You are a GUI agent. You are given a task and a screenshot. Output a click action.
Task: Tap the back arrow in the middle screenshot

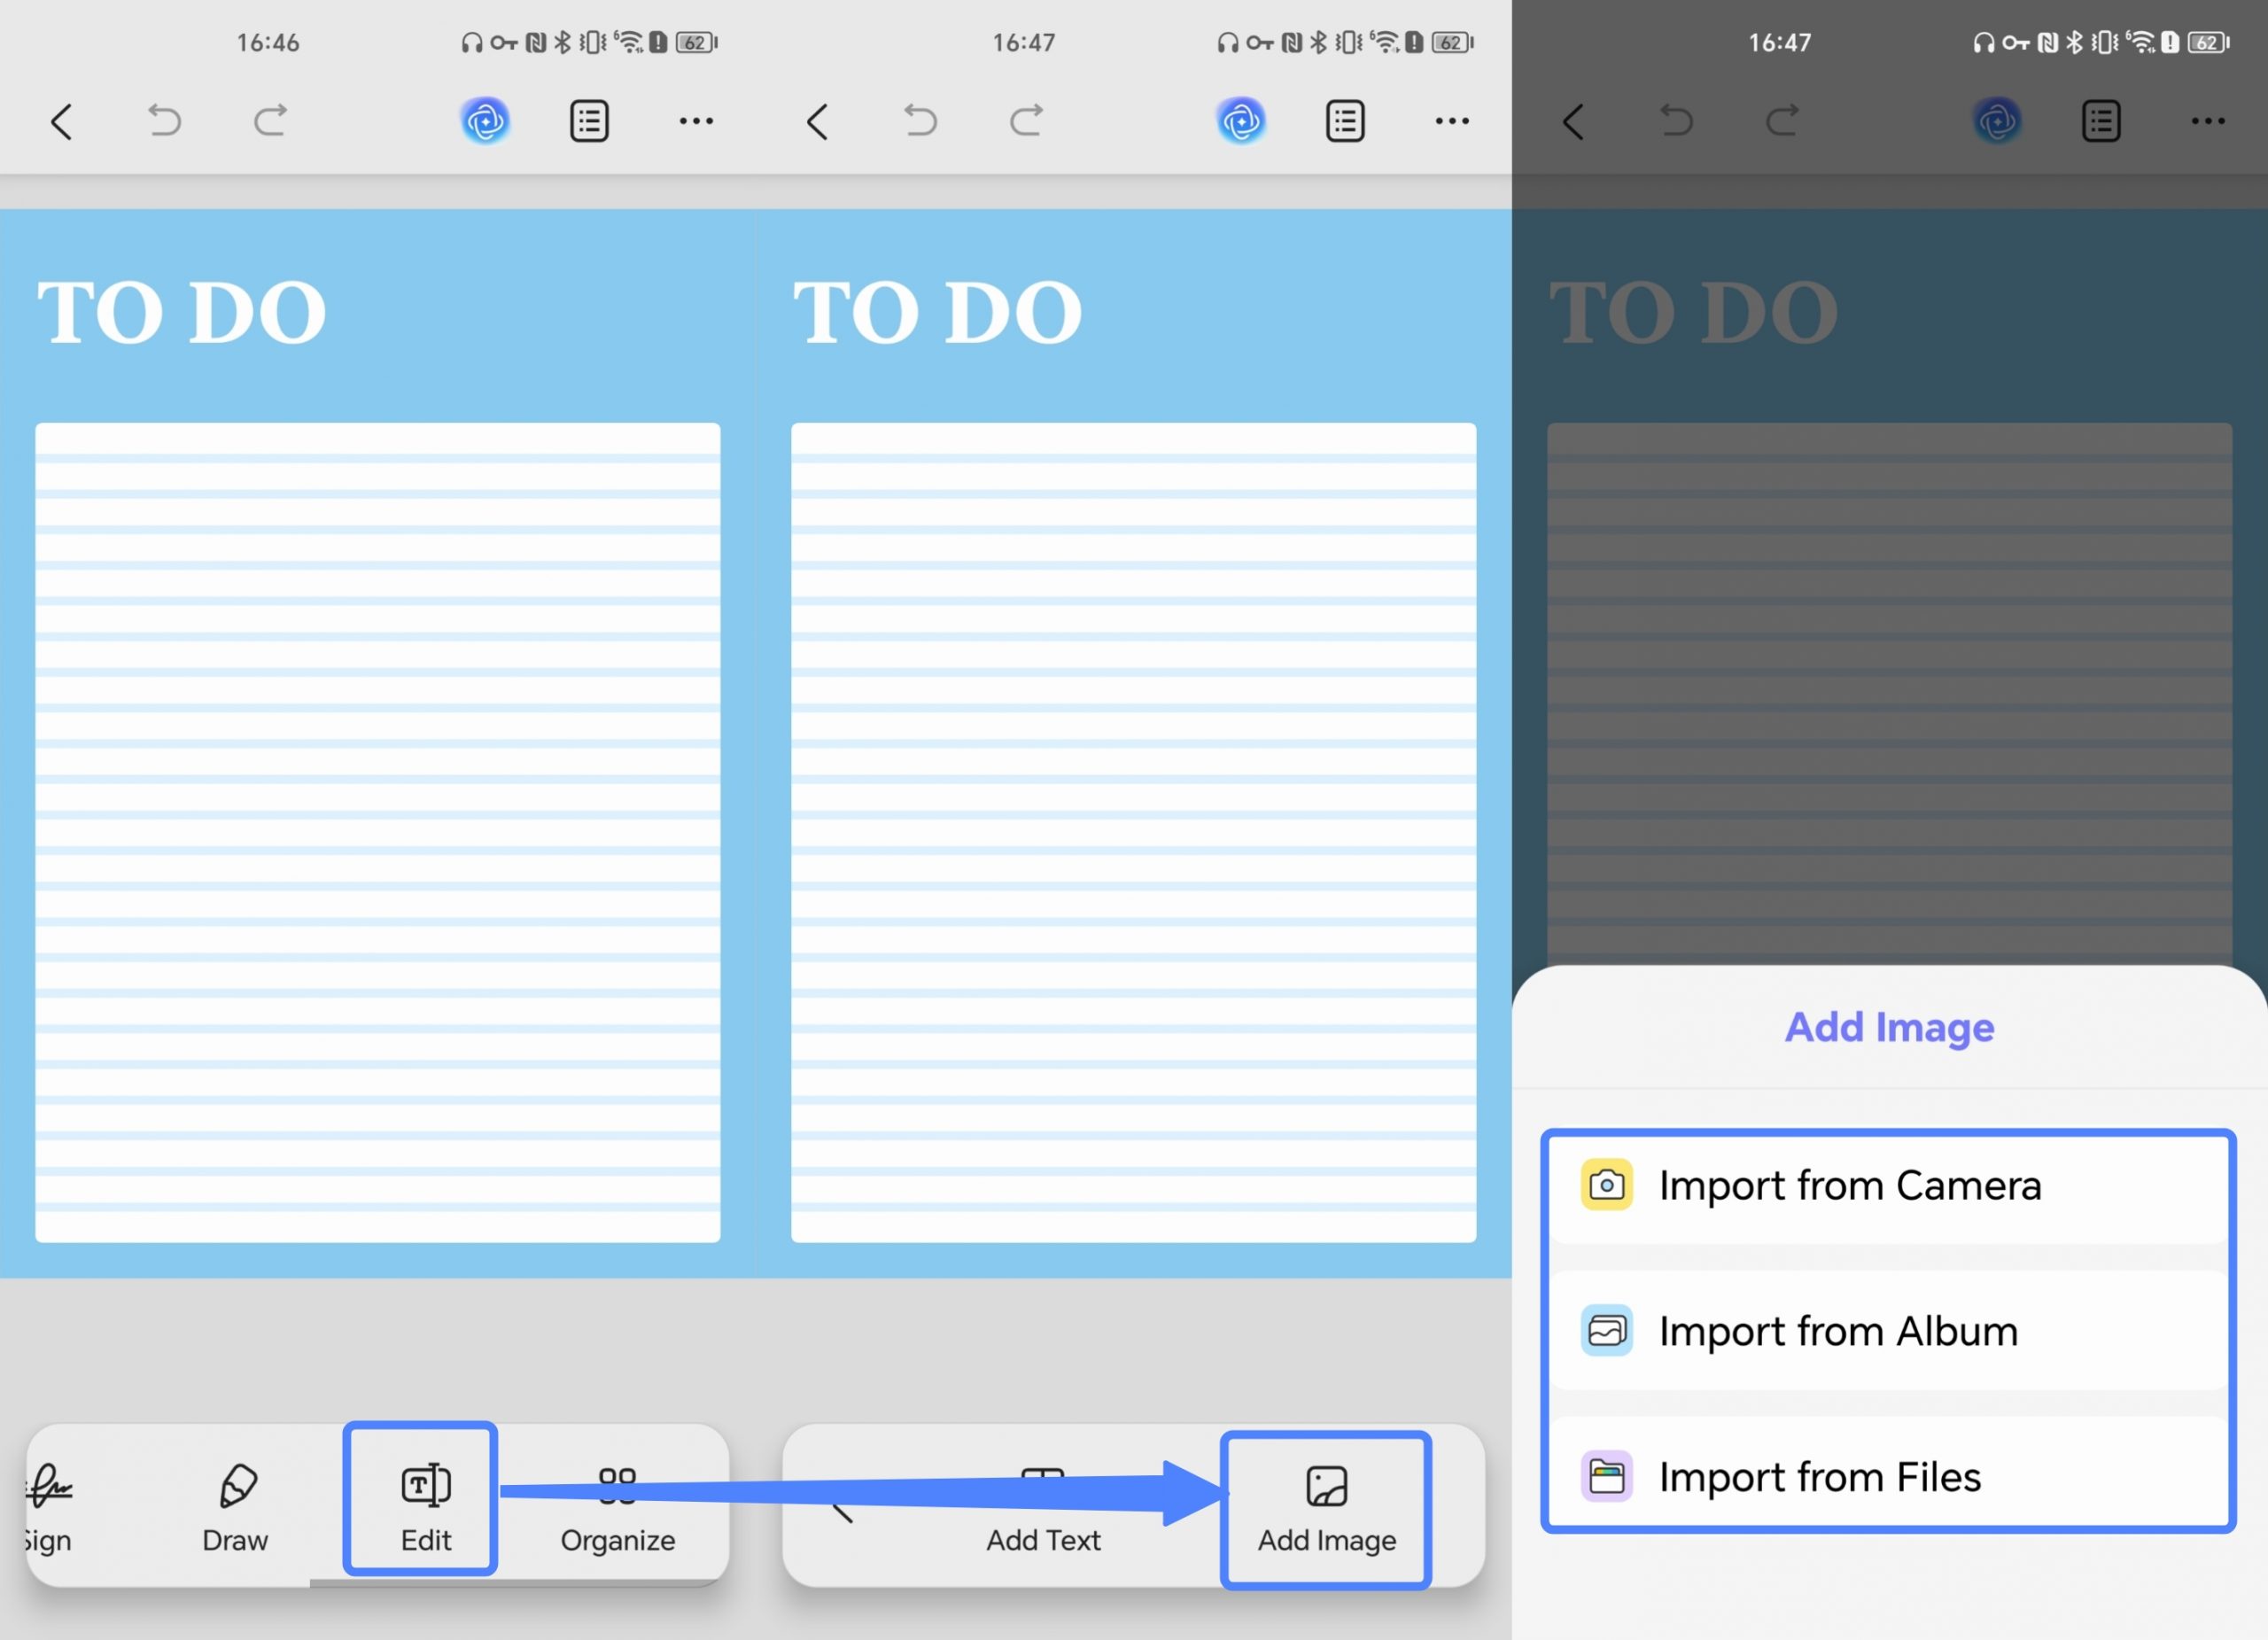click(818, 122)
